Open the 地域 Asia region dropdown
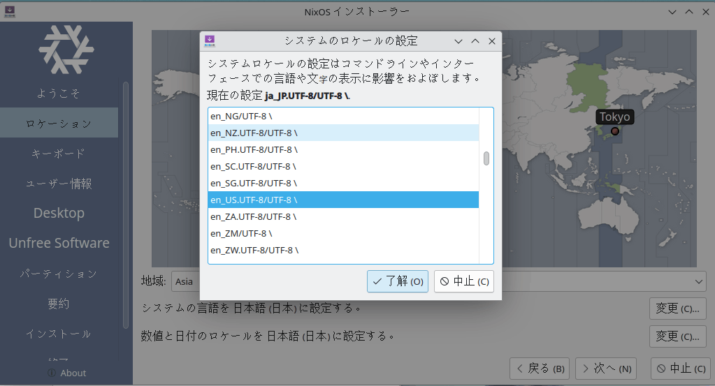715x386 pixels. 185,281
